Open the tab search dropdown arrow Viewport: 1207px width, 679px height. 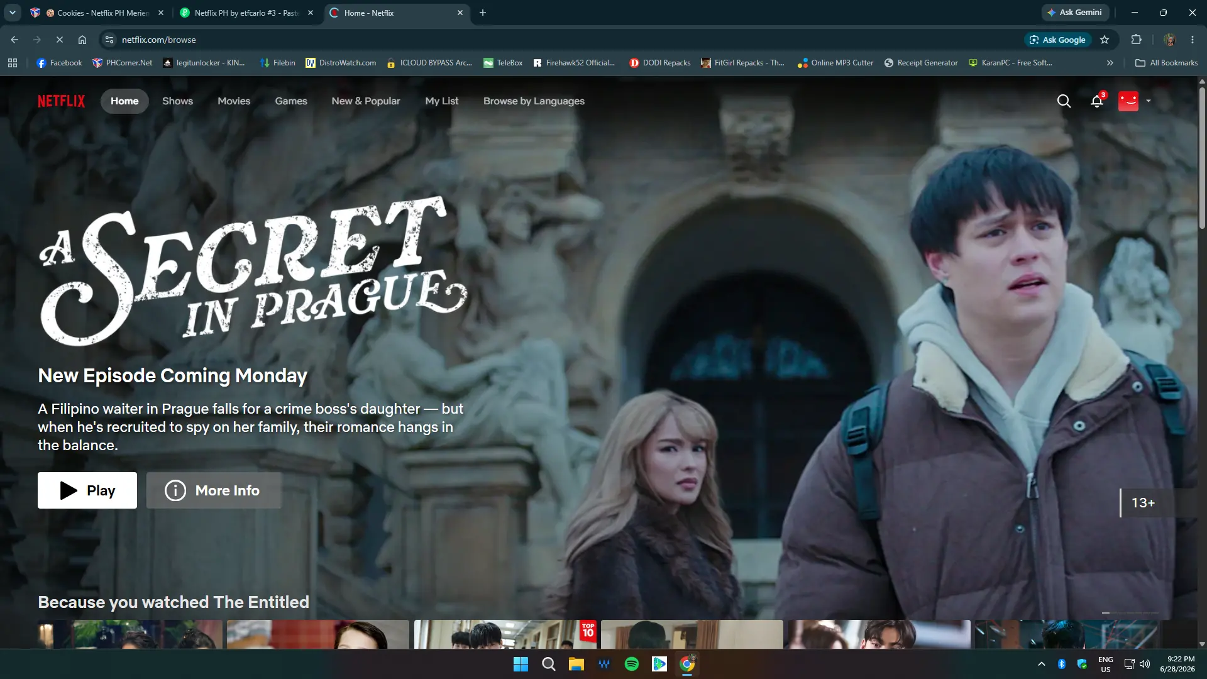click(x=12, y=13)
